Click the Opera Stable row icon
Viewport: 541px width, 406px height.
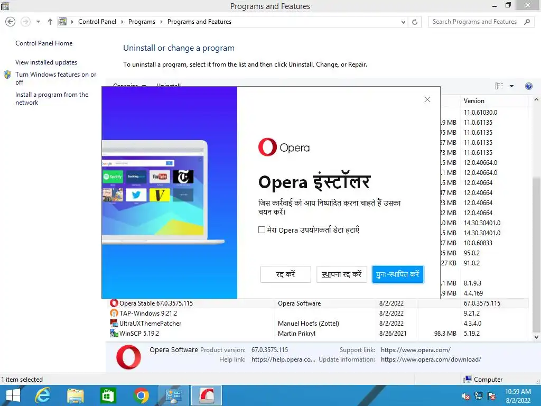point(114,303)
